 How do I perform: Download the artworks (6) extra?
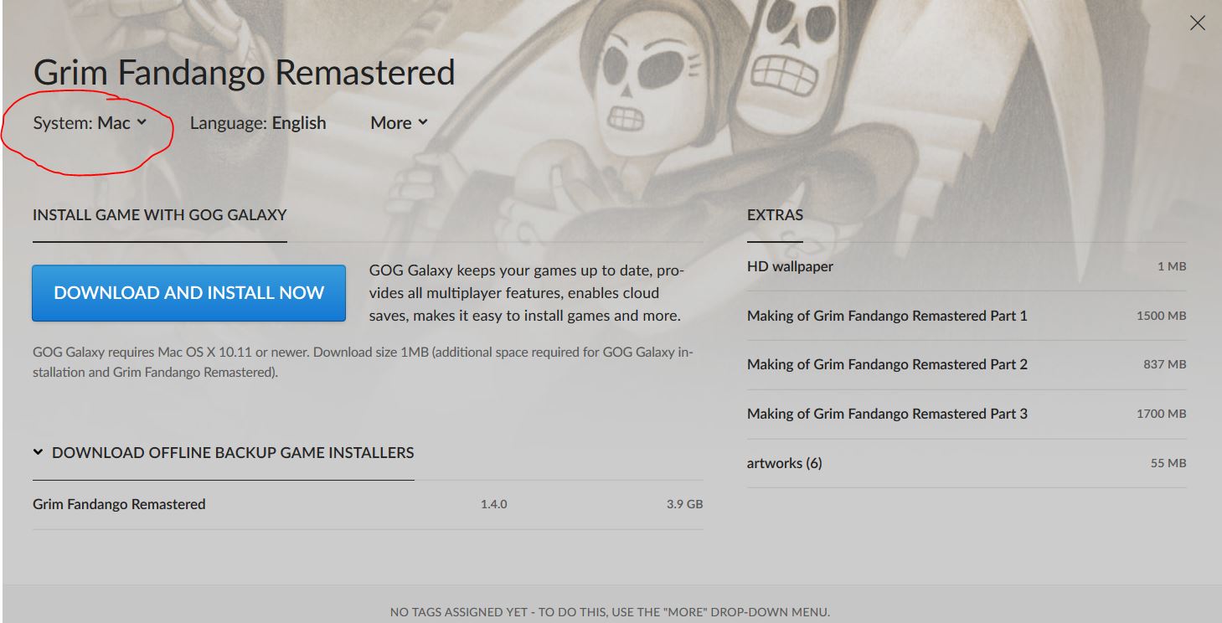click(x=967, y=463)
